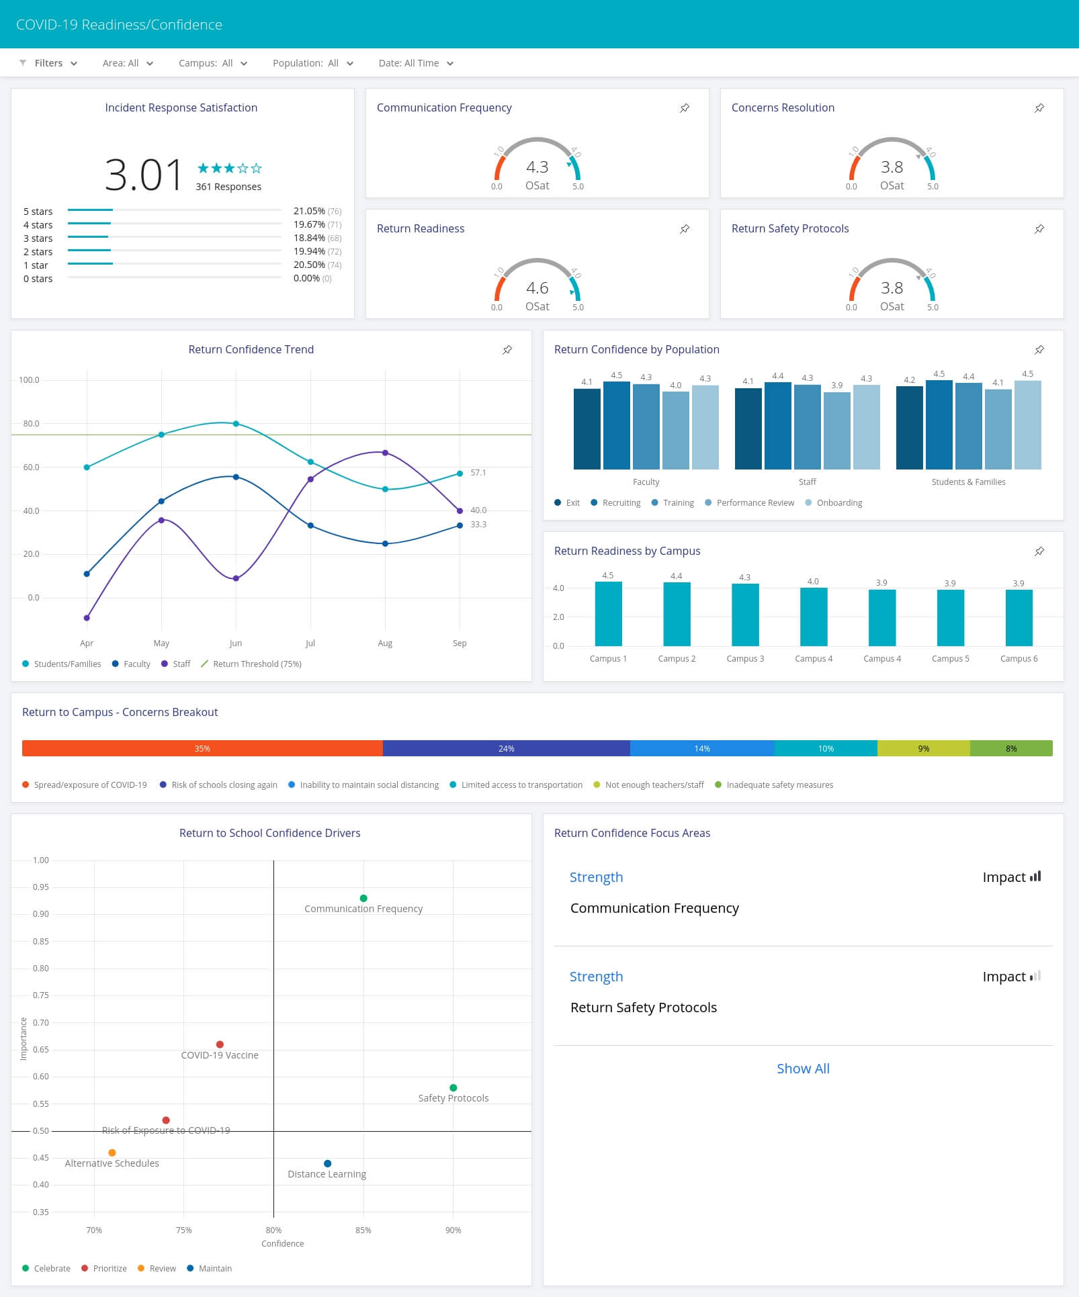Pin the Concerns Resolution widget
The height and width of the screenshot is (1297, 1079).
(x=1039, y=108)
